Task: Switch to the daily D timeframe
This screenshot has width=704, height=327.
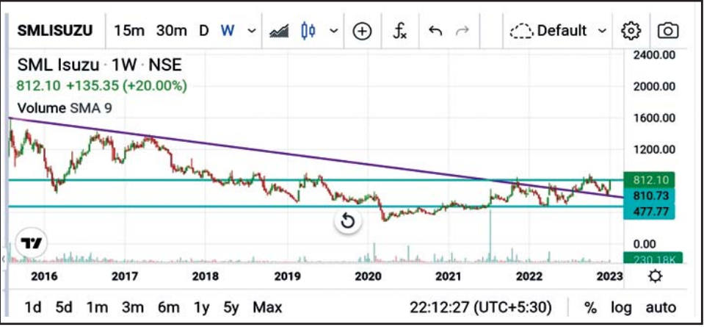Action: [x=204, y=31]
